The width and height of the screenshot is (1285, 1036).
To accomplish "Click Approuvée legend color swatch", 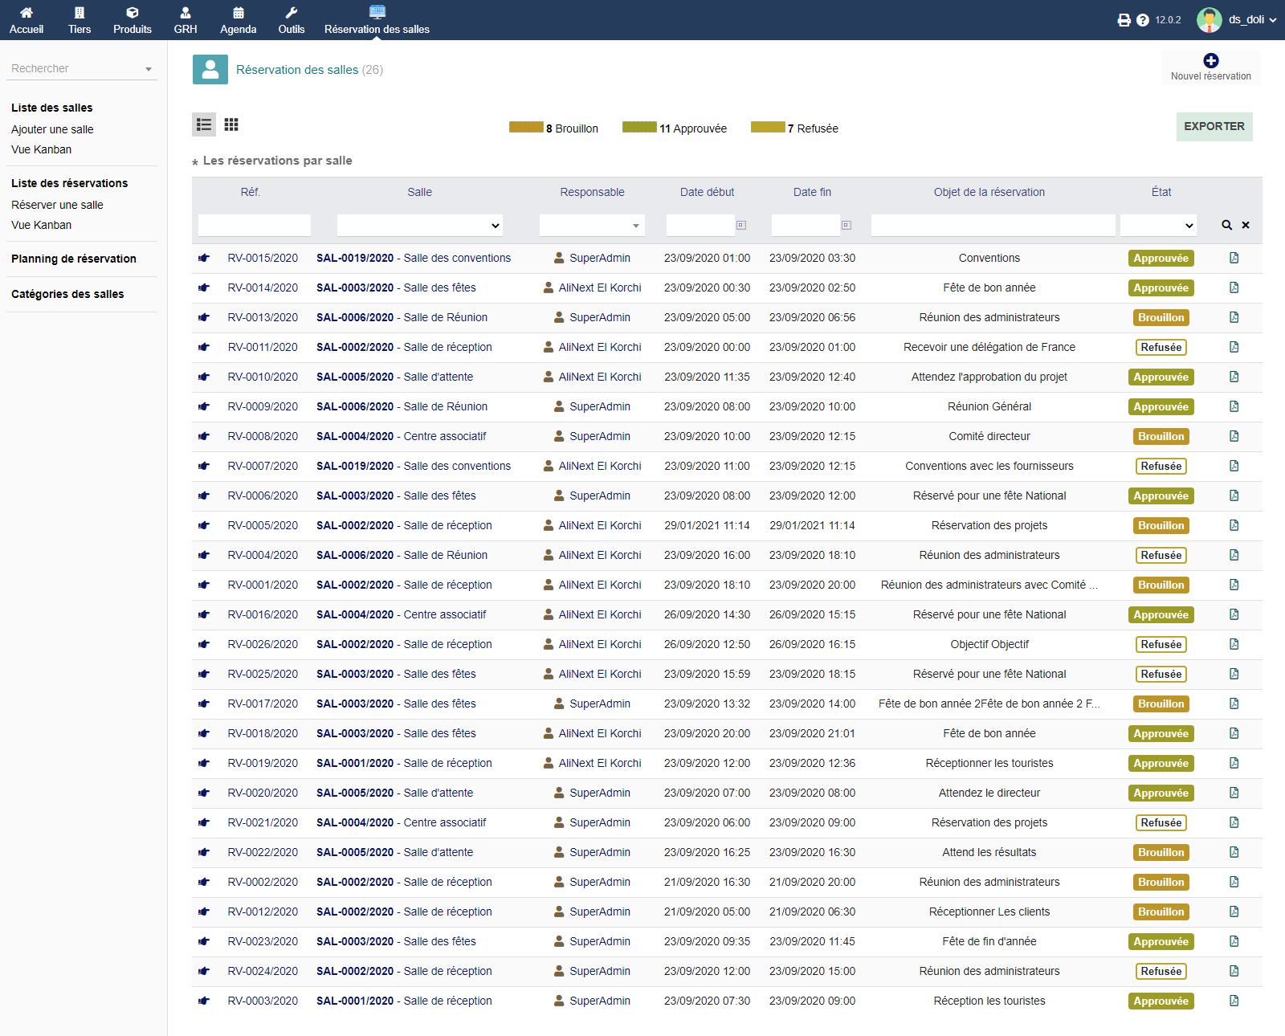I will pos(639,127).
